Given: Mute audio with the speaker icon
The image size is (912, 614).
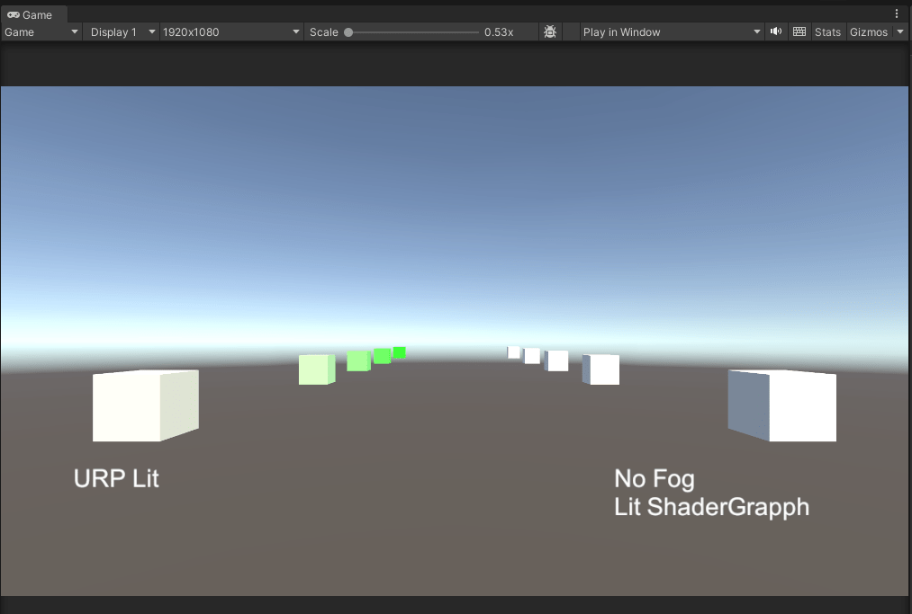Looking at the screenshot, I should coord(776,31).
